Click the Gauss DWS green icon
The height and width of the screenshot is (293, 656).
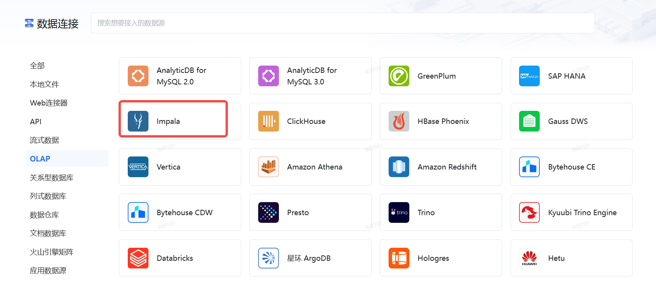pyautogui.click(x=529, y=121)
